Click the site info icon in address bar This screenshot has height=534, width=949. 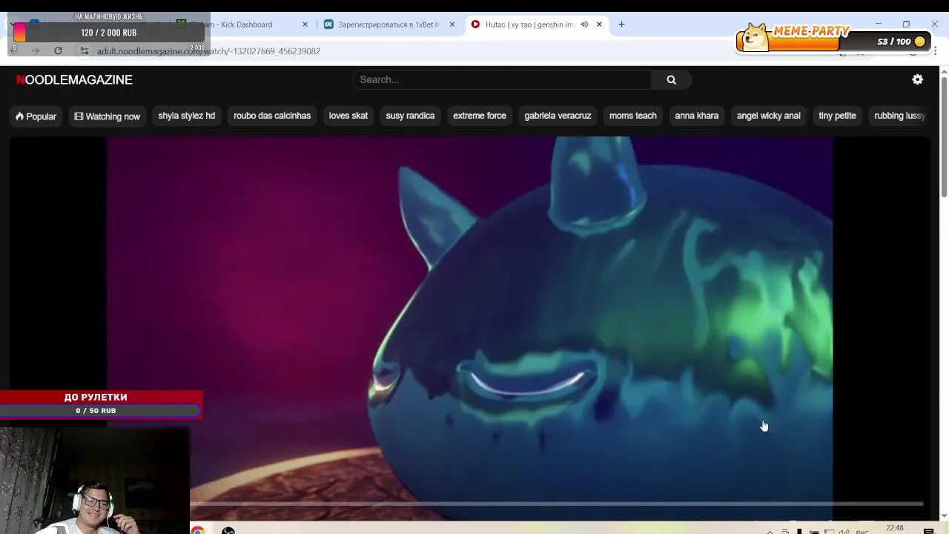[85, 51]
